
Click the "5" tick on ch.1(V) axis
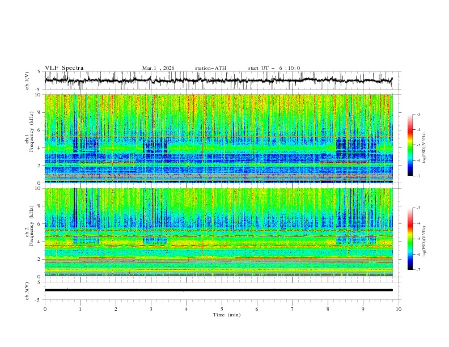tap(40, 72)
